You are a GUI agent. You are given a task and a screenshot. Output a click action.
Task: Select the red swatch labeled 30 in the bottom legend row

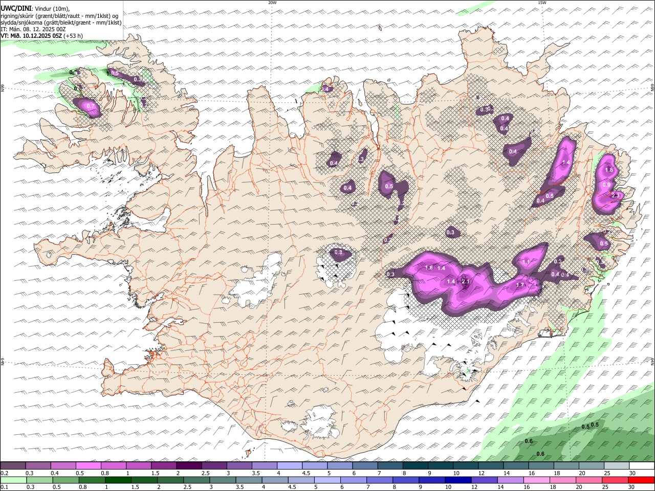[x=641, y=480]
